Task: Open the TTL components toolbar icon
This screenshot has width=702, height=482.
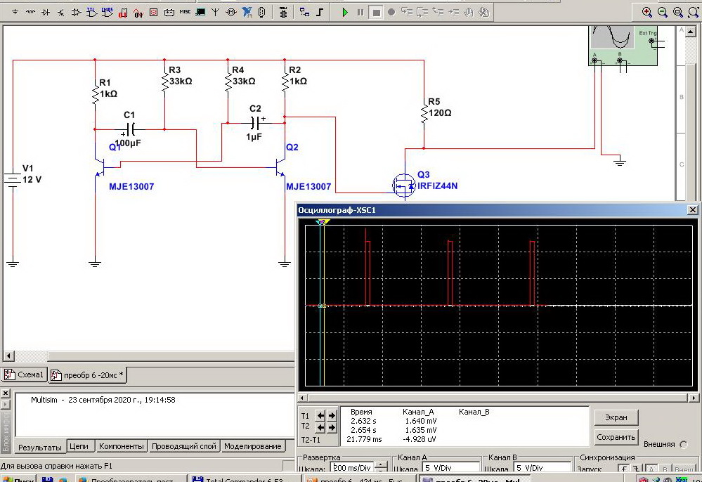Action: (92, 12)
